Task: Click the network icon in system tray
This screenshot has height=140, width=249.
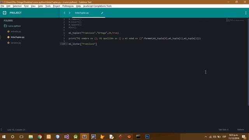Action: tap(210, 136)
